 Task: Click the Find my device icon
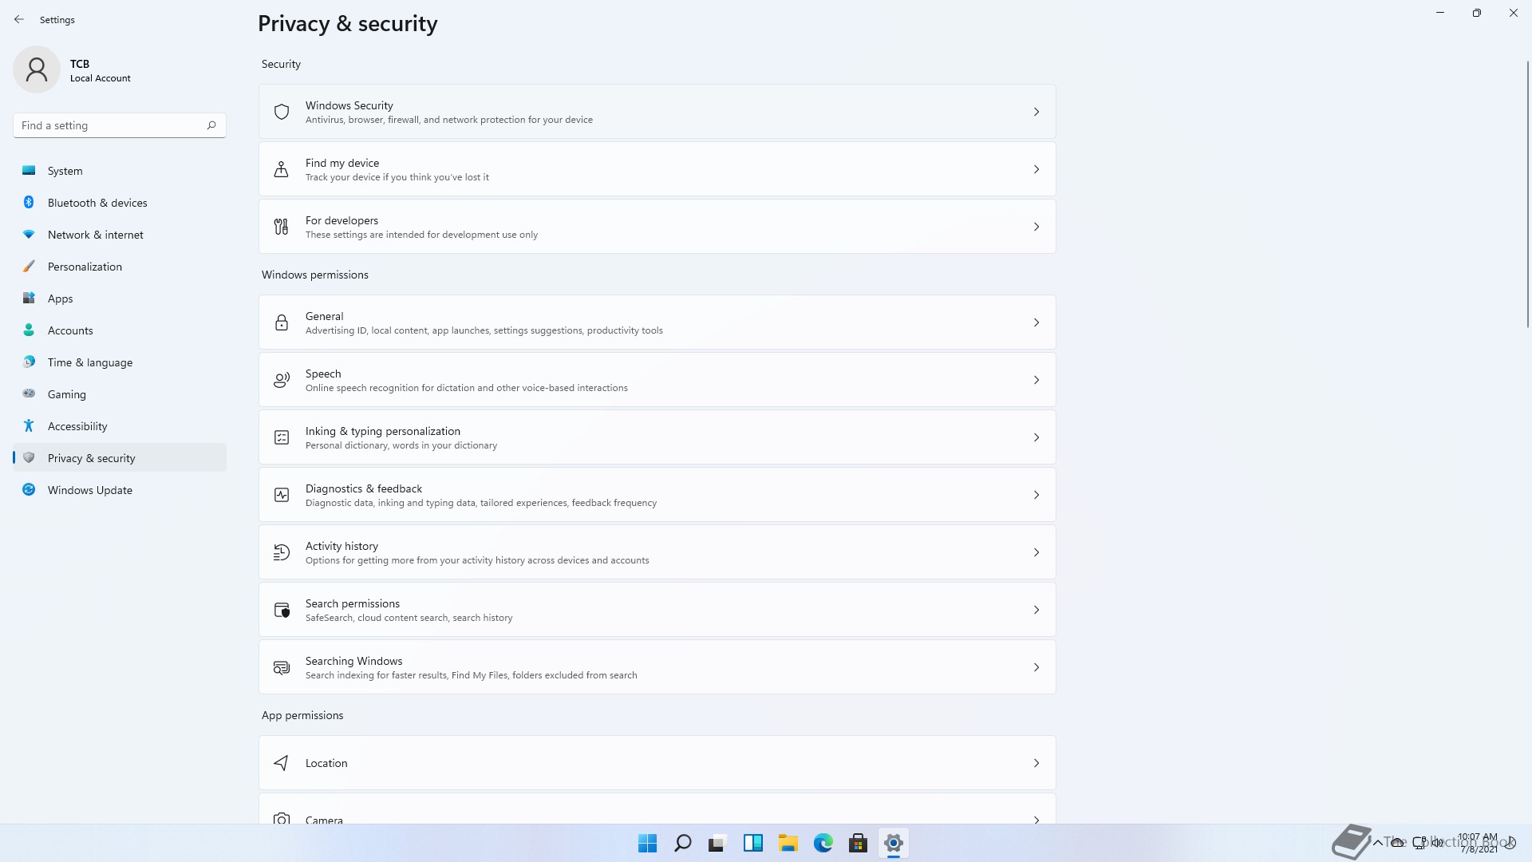click(x=282, y=169)
